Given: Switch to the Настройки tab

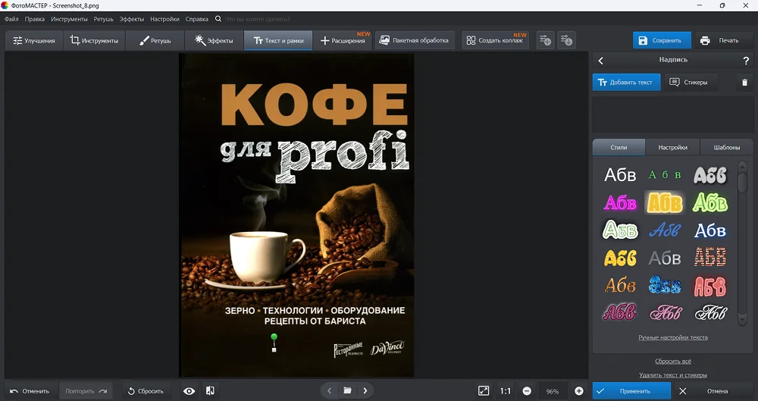Looking at the screenshot, I should coord(672,148).
